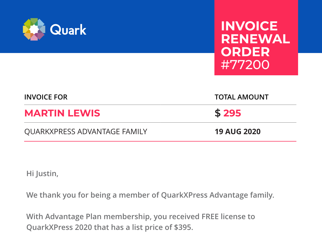This screenshot has width=322, height=242.
Task: Select the MARTIN LEWIS name
Action: point(62,113)
